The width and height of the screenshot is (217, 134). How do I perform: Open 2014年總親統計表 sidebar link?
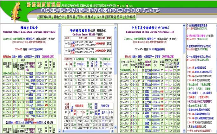[x=197, y=68]
